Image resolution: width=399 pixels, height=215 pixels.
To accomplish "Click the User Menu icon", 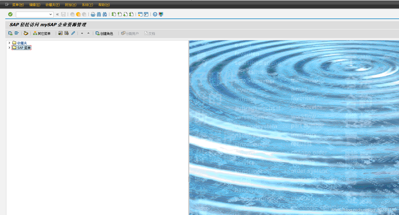I will (x=10, y=33).
